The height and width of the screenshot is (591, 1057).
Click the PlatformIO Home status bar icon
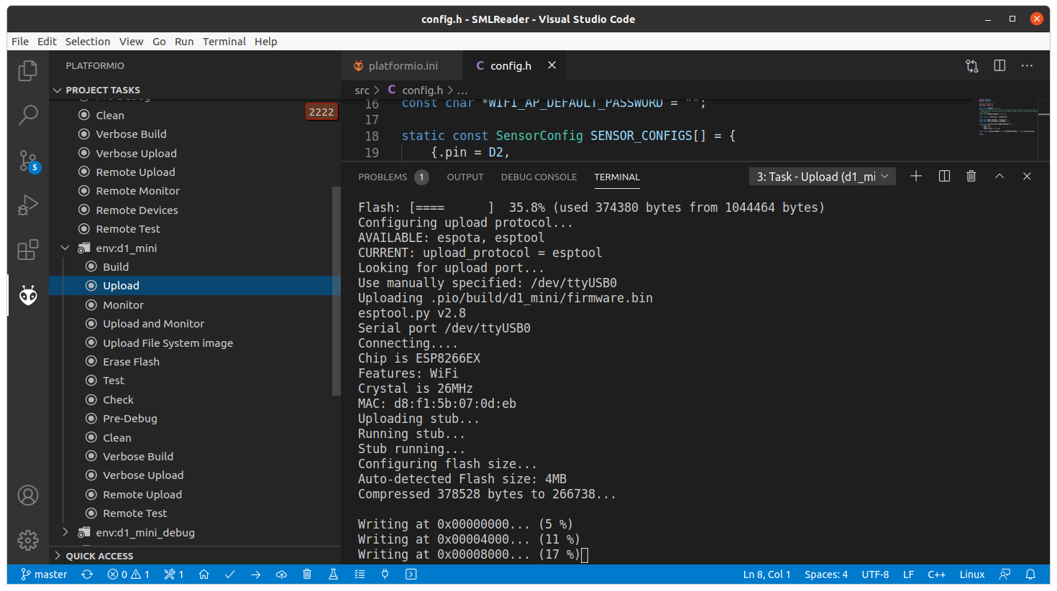point(204,574)
